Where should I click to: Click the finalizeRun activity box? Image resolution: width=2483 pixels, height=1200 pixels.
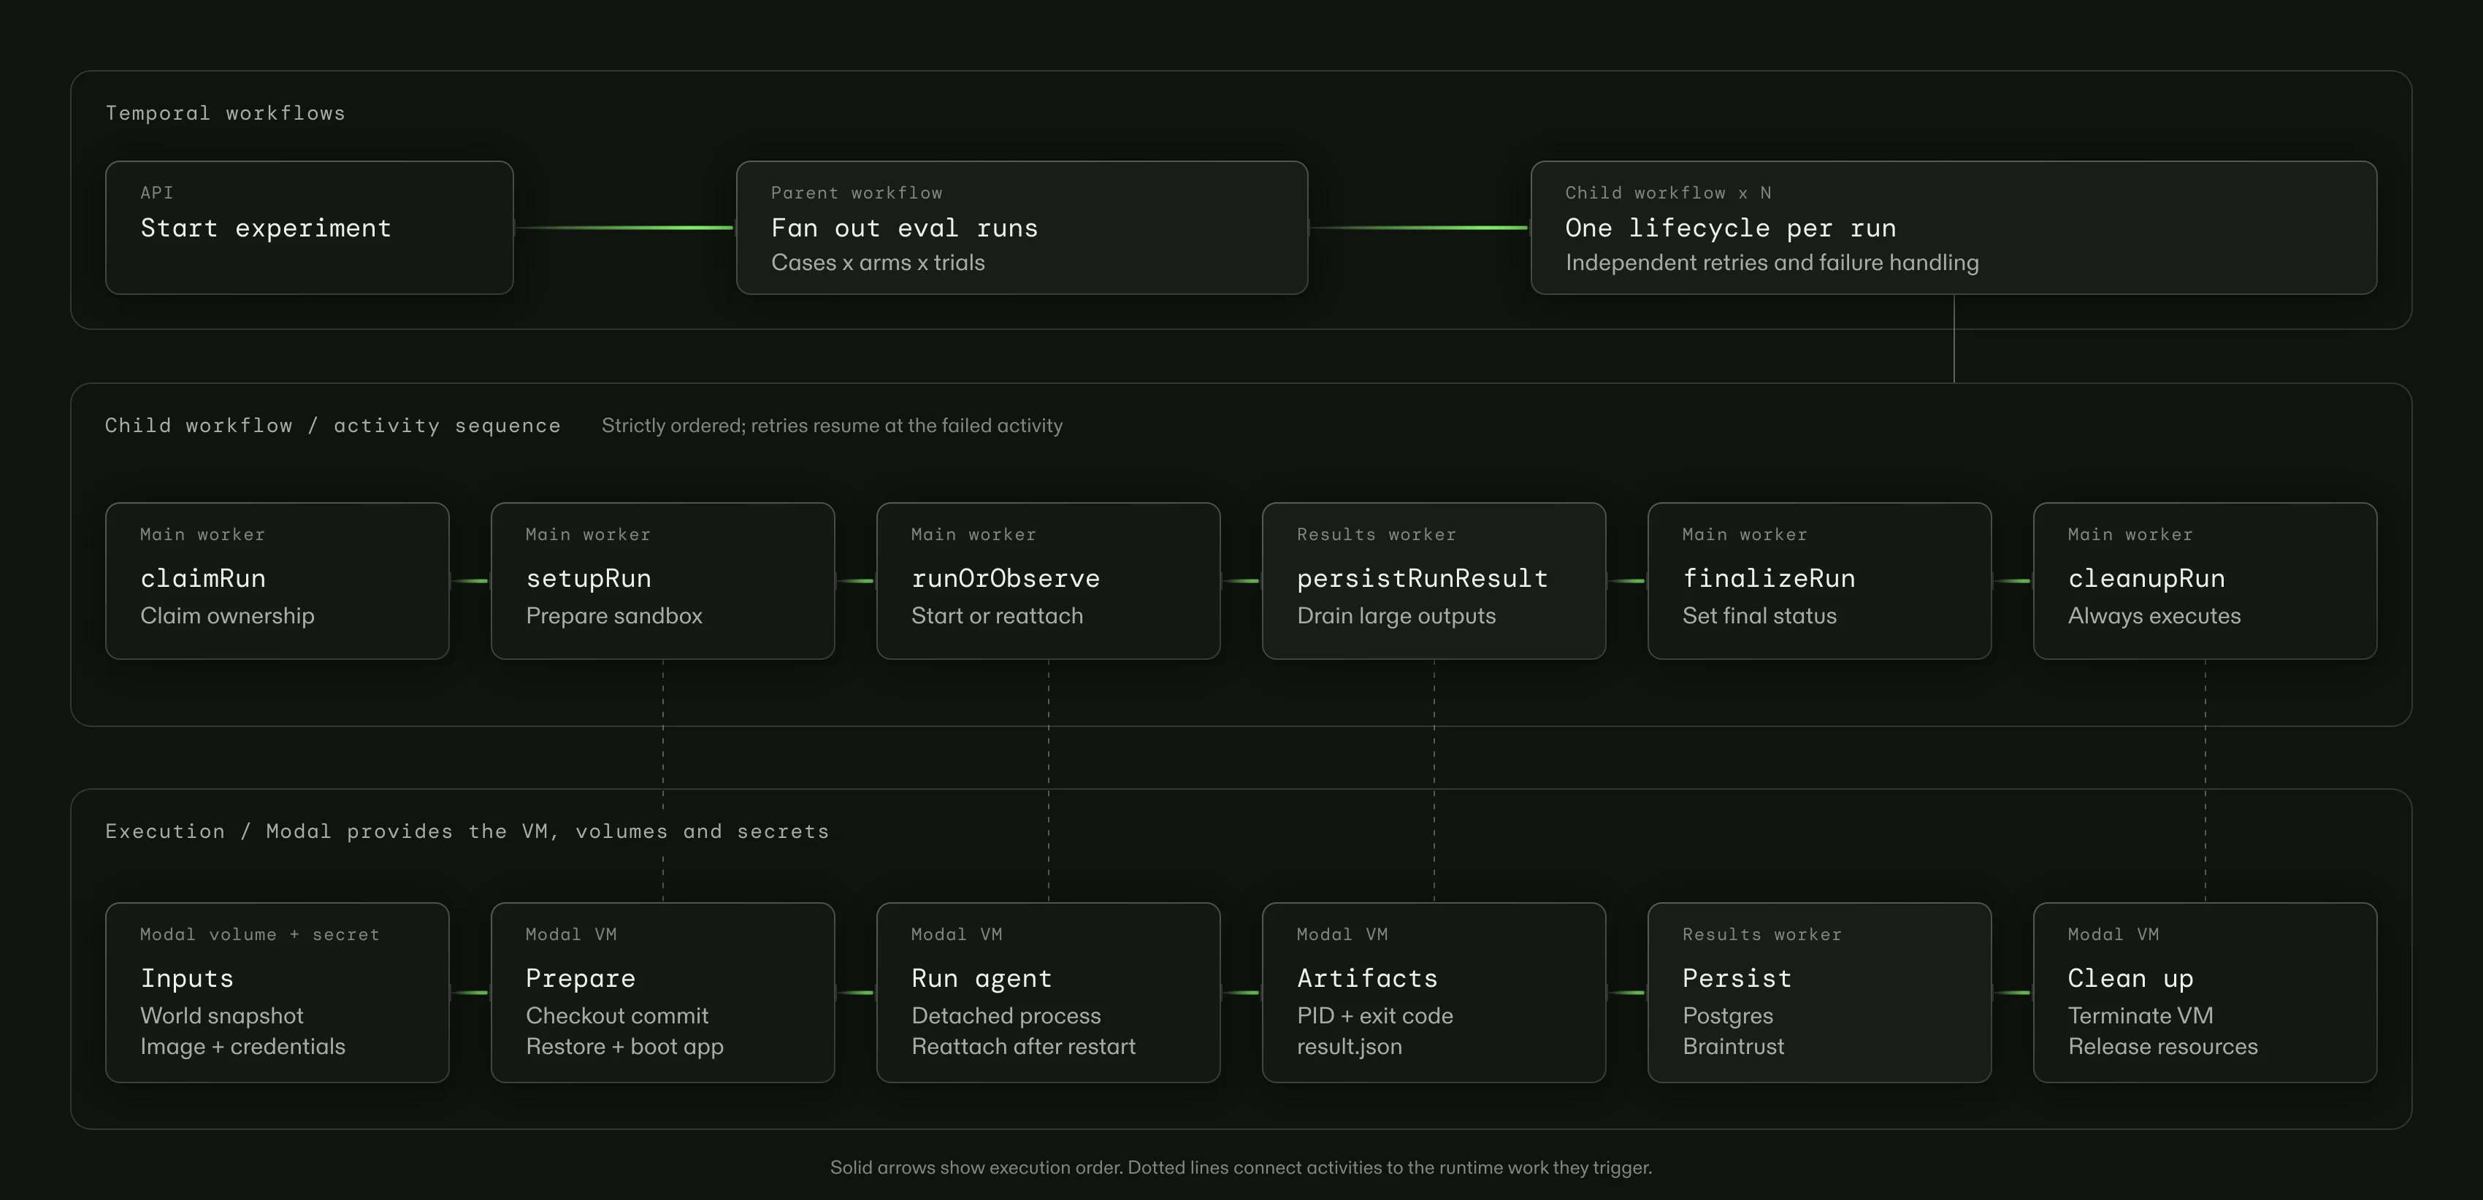click(x=1820, y=581)
